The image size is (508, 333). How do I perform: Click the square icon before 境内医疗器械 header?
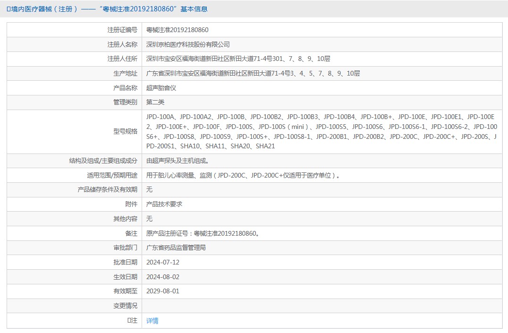tap(8, 9)
